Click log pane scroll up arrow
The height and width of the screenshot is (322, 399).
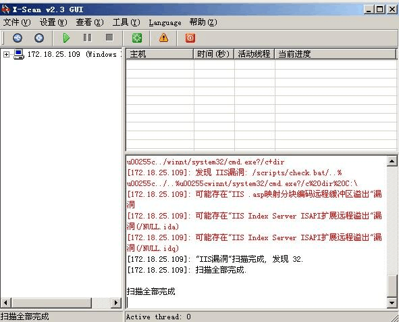pyautogui.click(x=392, y=161)
